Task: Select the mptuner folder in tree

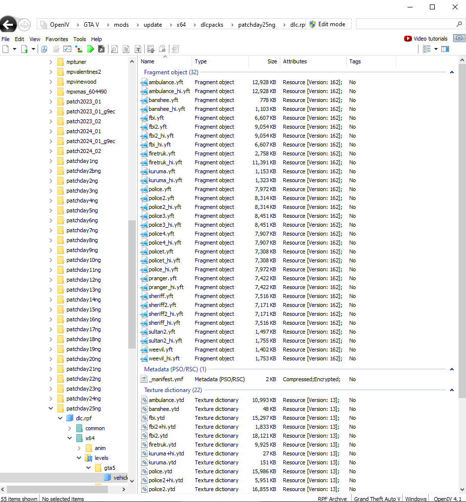Action: click(76, 62)
